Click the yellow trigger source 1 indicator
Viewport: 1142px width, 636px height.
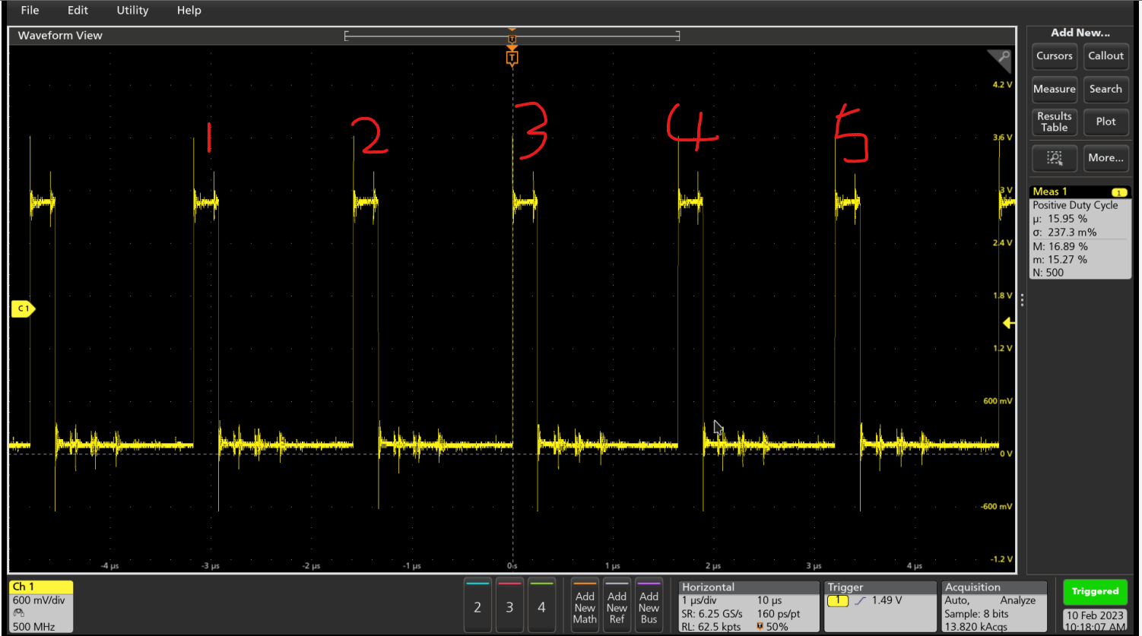pos(837,600)
